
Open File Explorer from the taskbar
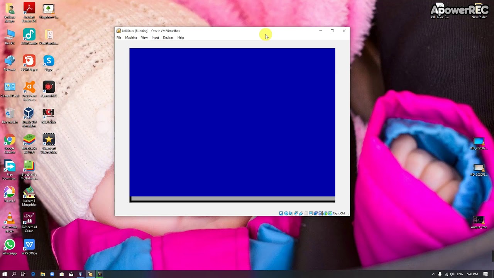[42, 274]
